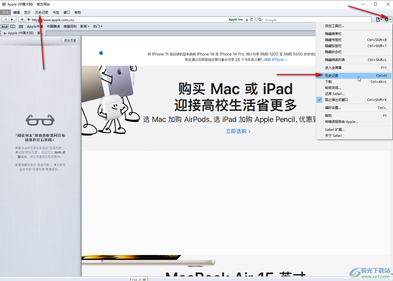393x281 pixels.
Task: Open Safari 扩展... from gear menu
Action: pos(354,130)
